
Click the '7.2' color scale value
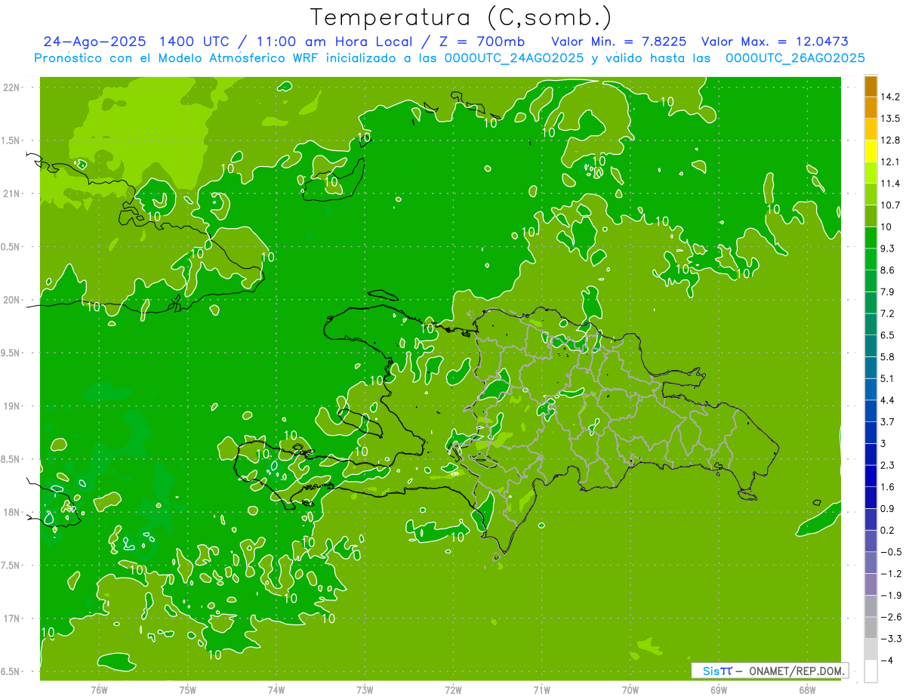point(889,313)
